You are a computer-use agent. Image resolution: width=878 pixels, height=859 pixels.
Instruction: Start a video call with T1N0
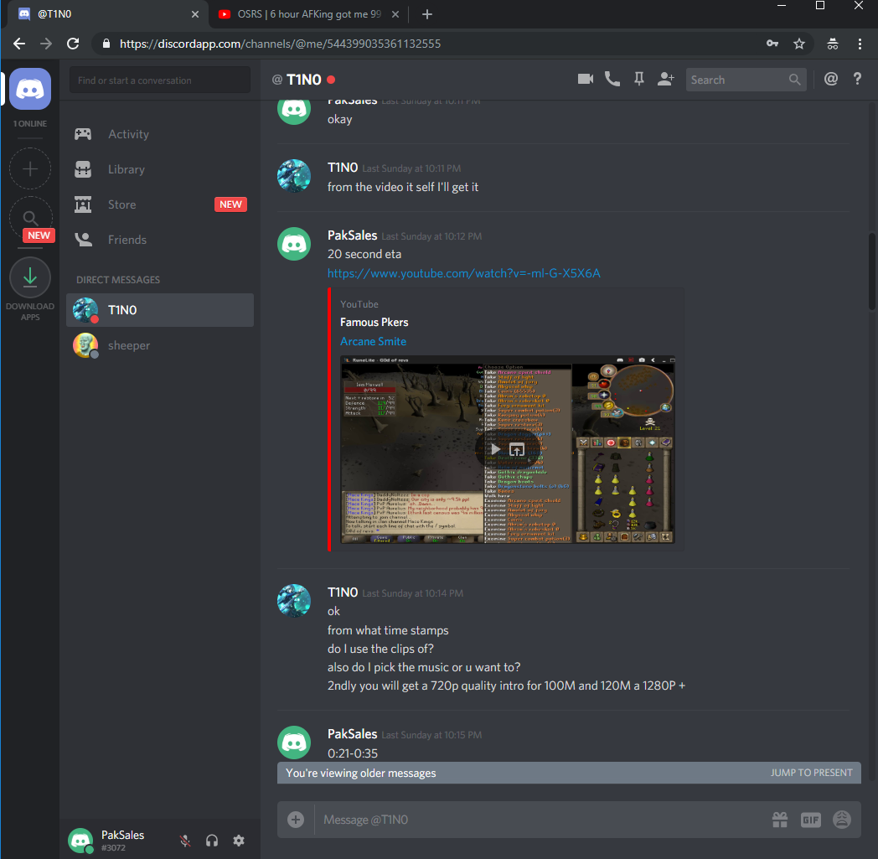(585, 80)
